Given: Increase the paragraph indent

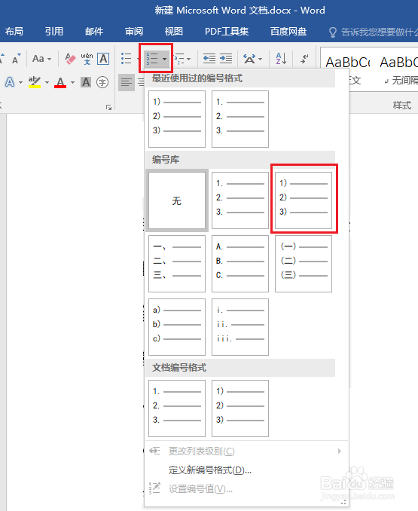Looking at the screenshot, I should pos(226,59).
